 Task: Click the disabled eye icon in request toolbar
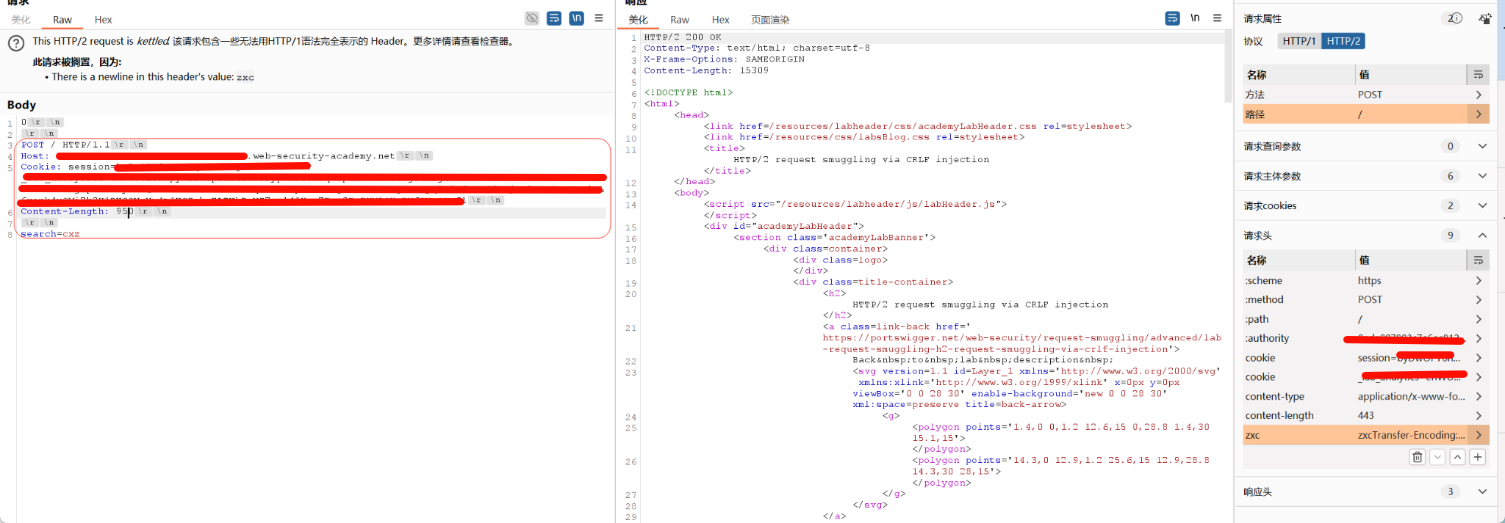[x=532, y=18]
